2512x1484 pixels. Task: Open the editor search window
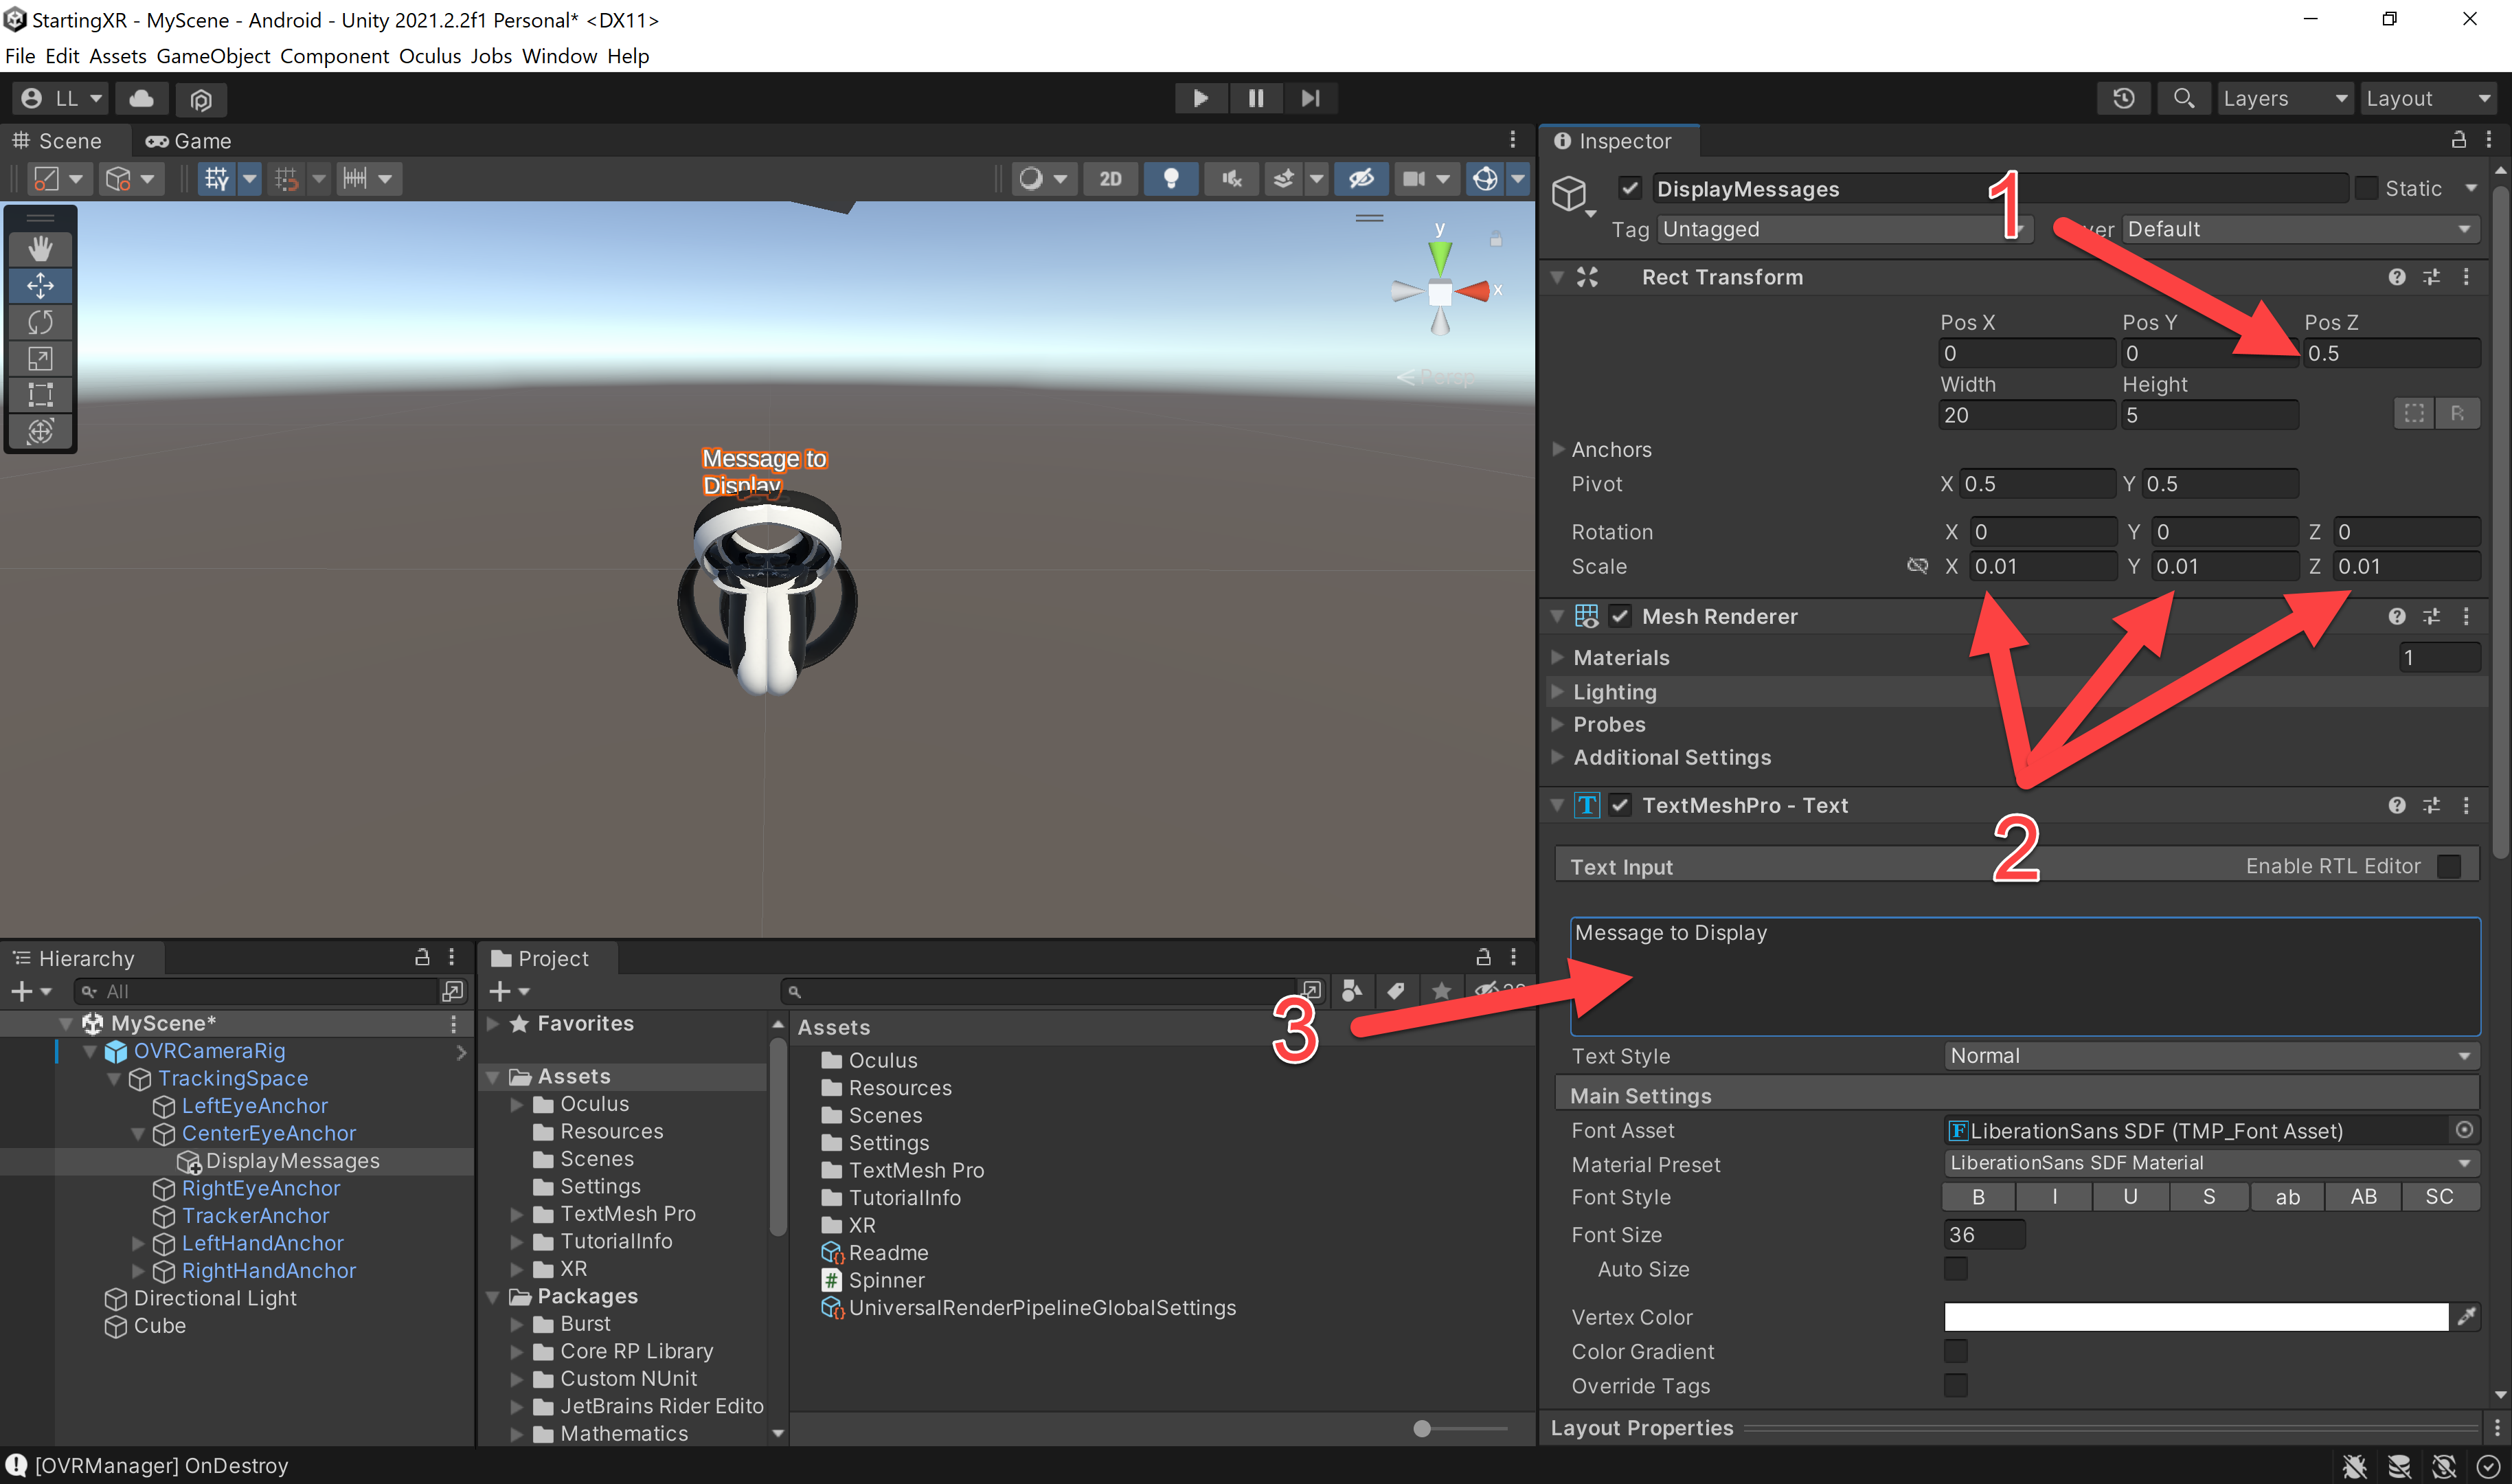[2183, 98]
